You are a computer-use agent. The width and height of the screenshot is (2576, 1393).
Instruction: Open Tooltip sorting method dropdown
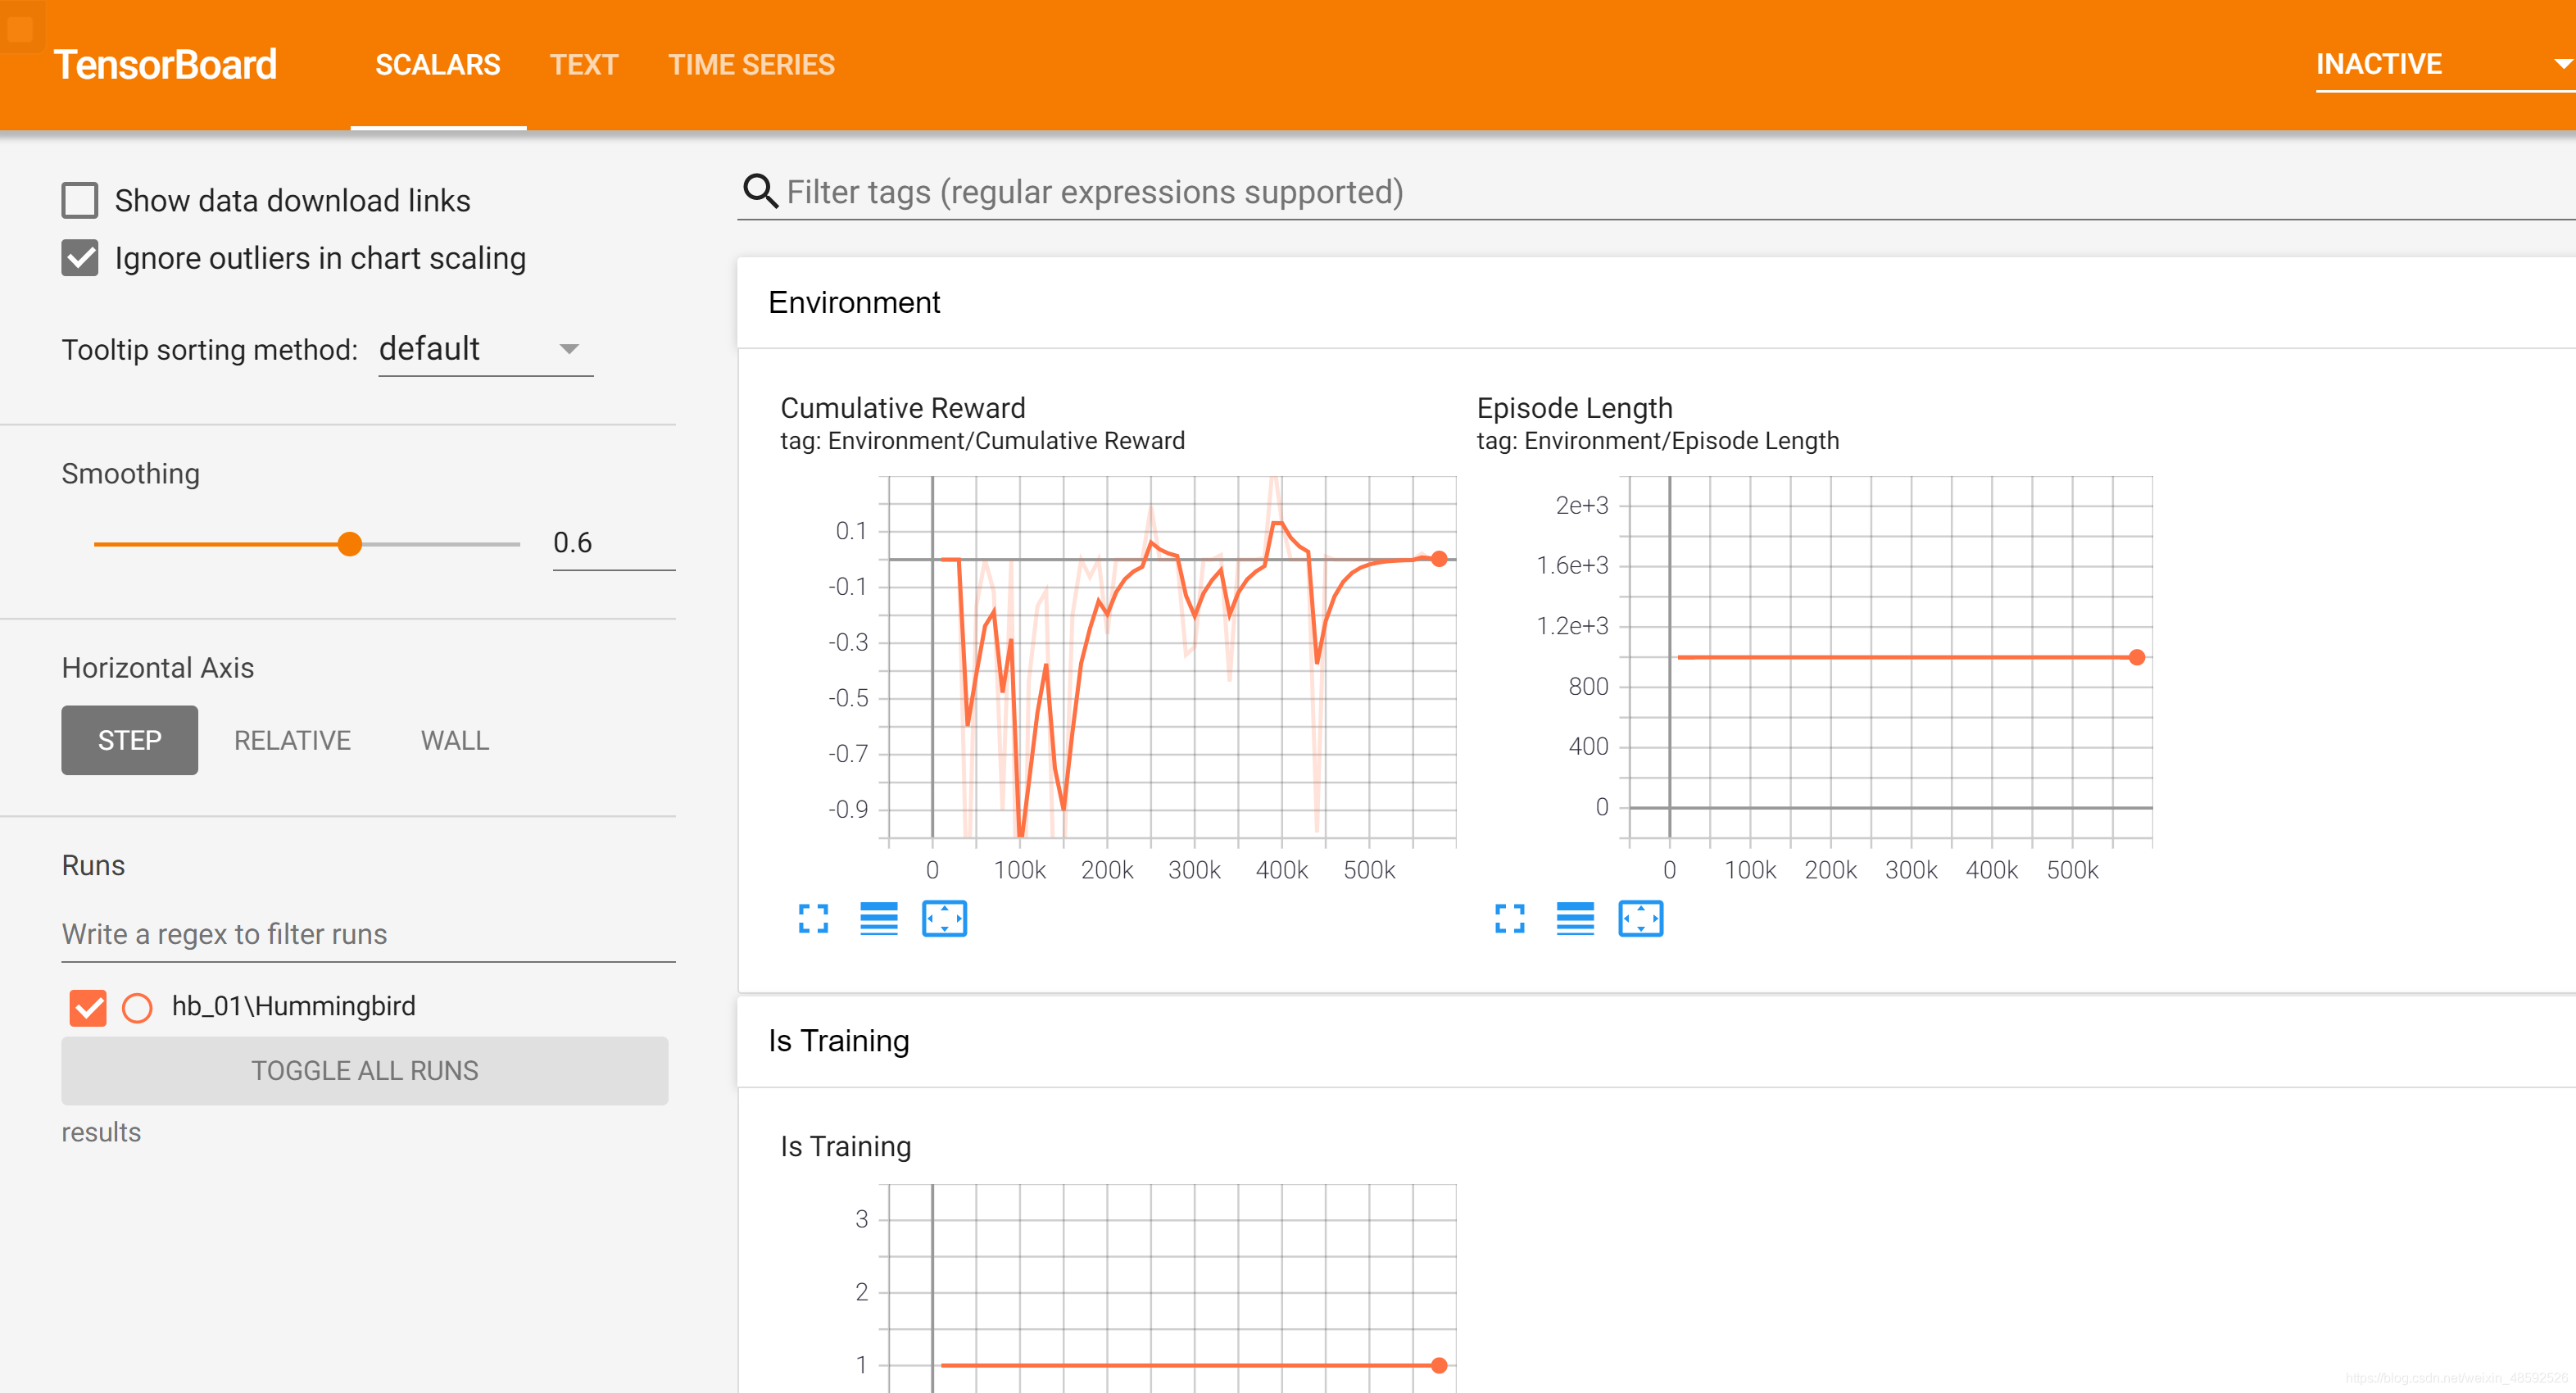coord(485,349)
